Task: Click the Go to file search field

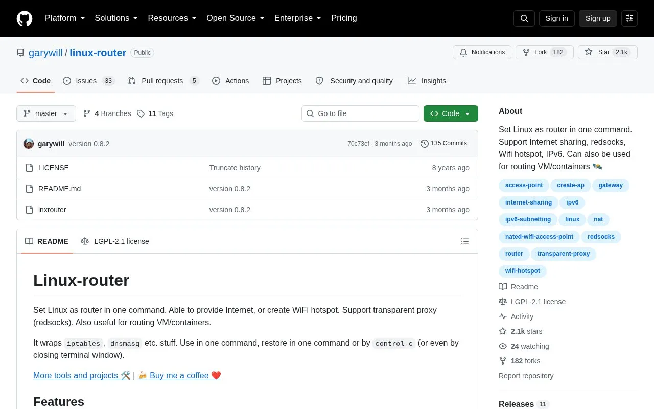Action: (360, 113)
